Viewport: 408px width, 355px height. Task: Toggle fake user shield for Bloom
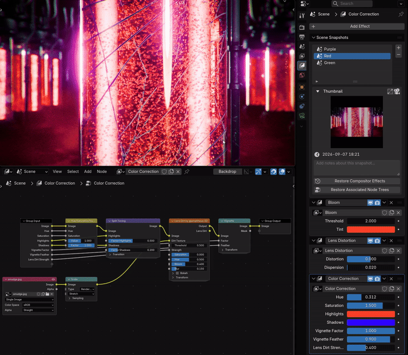click(385, 212)
